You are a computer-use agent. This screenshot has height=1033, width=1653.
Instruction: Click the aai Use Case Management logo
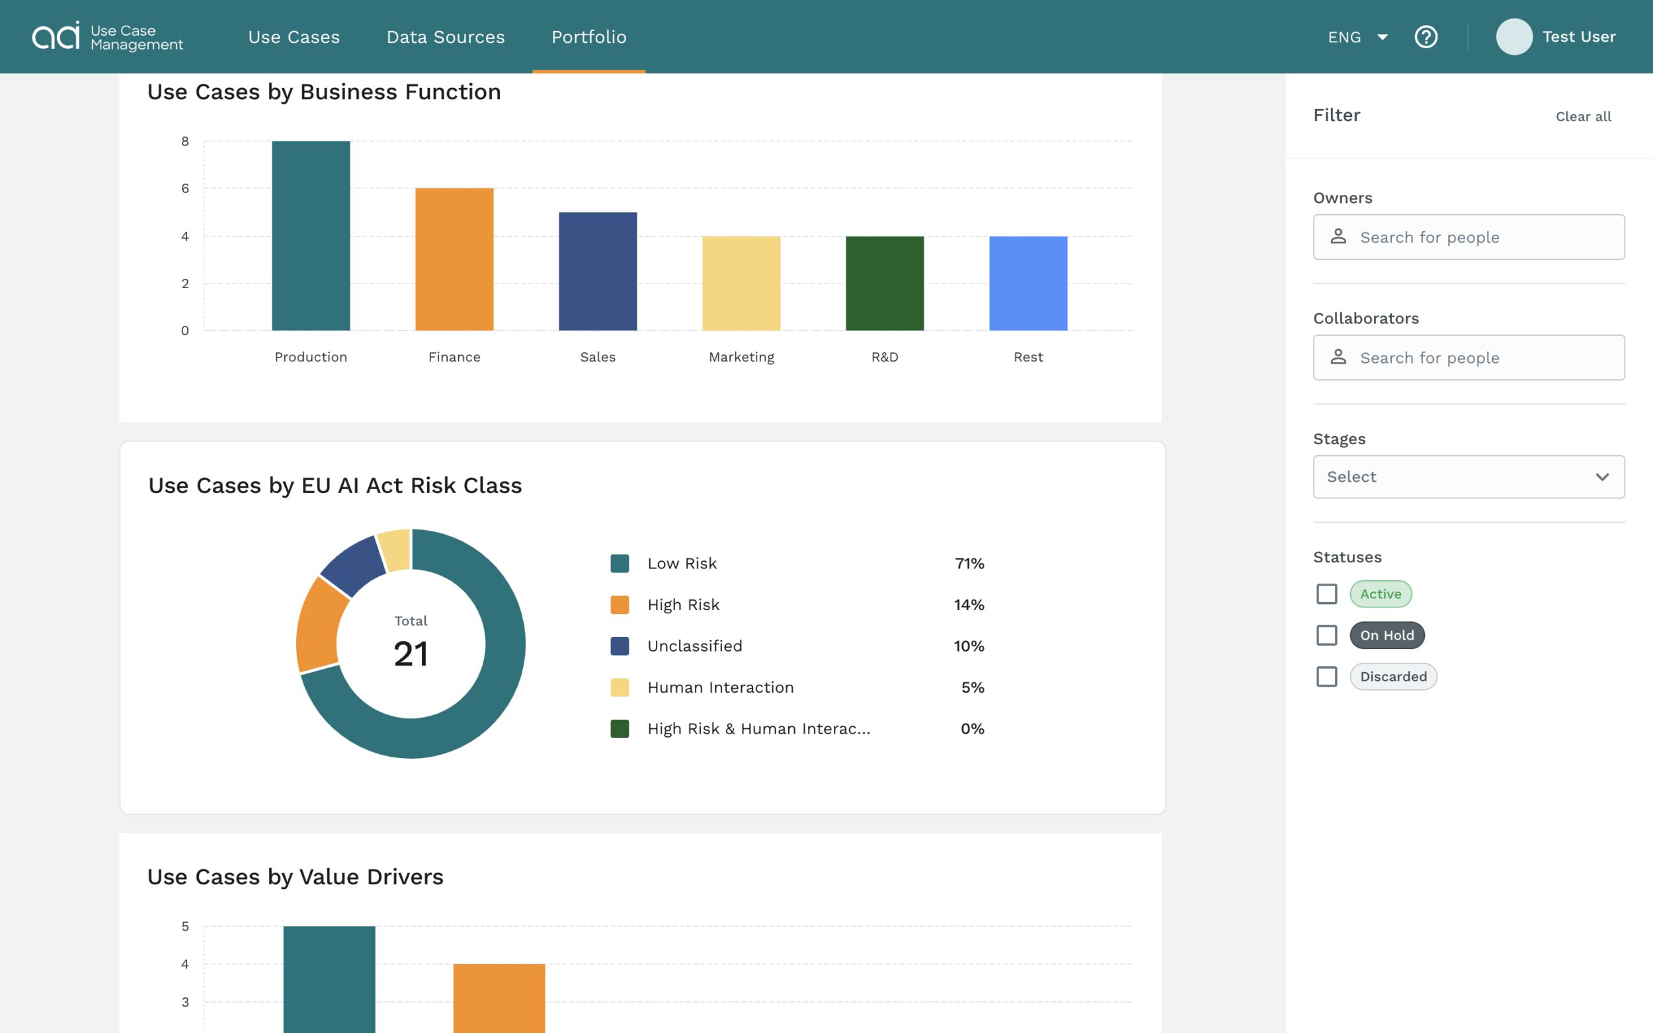pos(107,36)
